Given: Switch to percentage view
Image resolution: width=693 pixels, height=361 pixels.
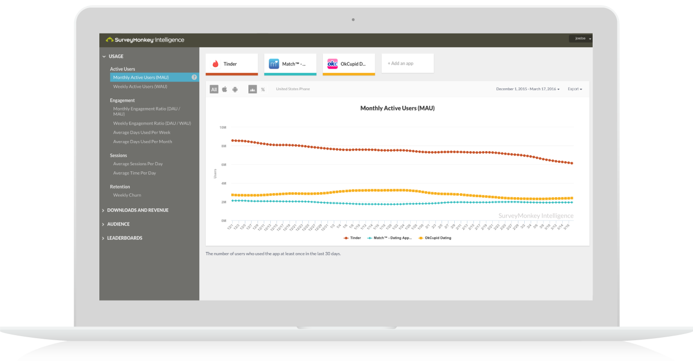Looking at the screenshot, I should (263, 89).
